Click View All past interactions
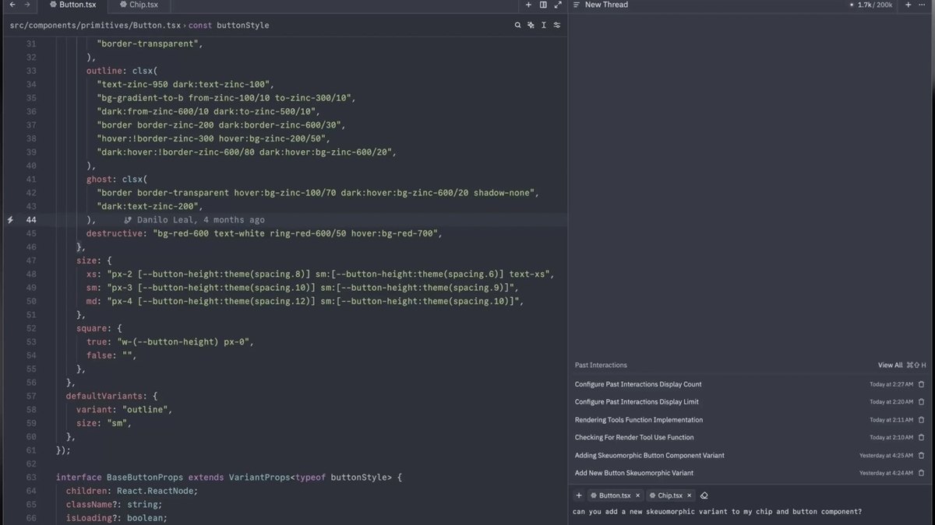935x525 pixels. [890, 365]
